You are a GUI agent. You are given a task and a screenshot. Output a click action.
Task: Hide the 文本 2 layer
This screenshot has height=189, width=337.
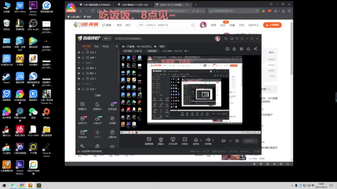pyautogui.click(x=79, y=79)
